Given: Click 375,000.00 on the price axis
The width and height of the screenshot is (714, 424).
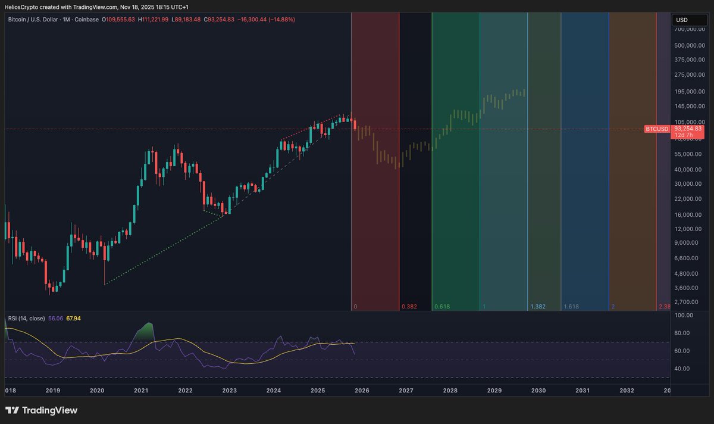Looking at the screenshot, I should pyautogui.click(x=690, y=60).
